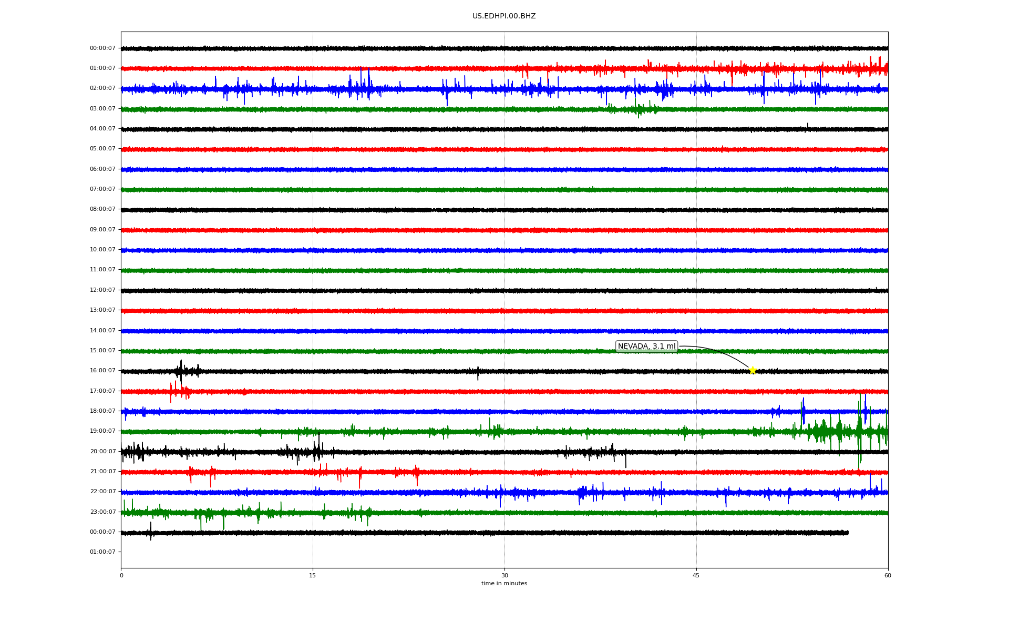The height and width of the screenshot is (631, 1009).
Task: Click the 'time in minutes' axis label
Action: tap(504, 584)
